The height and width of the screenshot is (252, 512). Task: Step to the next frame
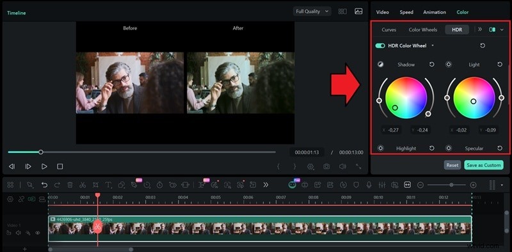28,166
